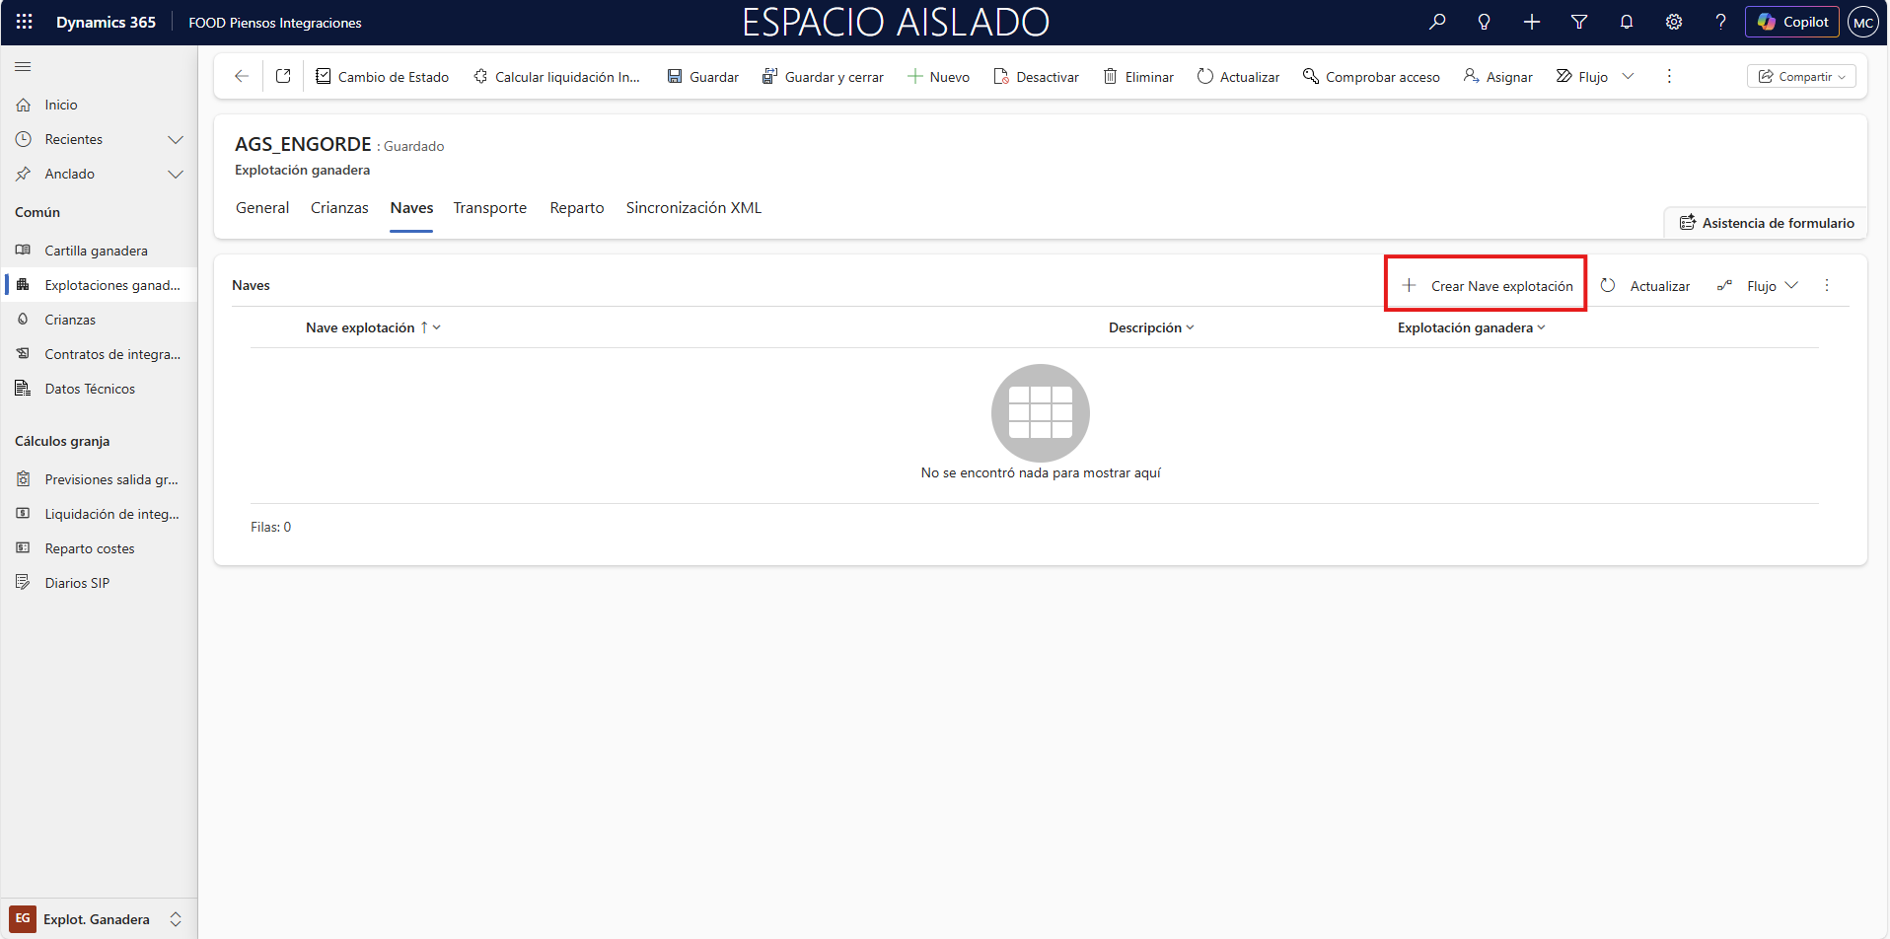This screenshot has height=939, width=1890.
Task: Collapse the sidebar with hamburger icon
Action: pyautogui.click(x=23, y=66)
